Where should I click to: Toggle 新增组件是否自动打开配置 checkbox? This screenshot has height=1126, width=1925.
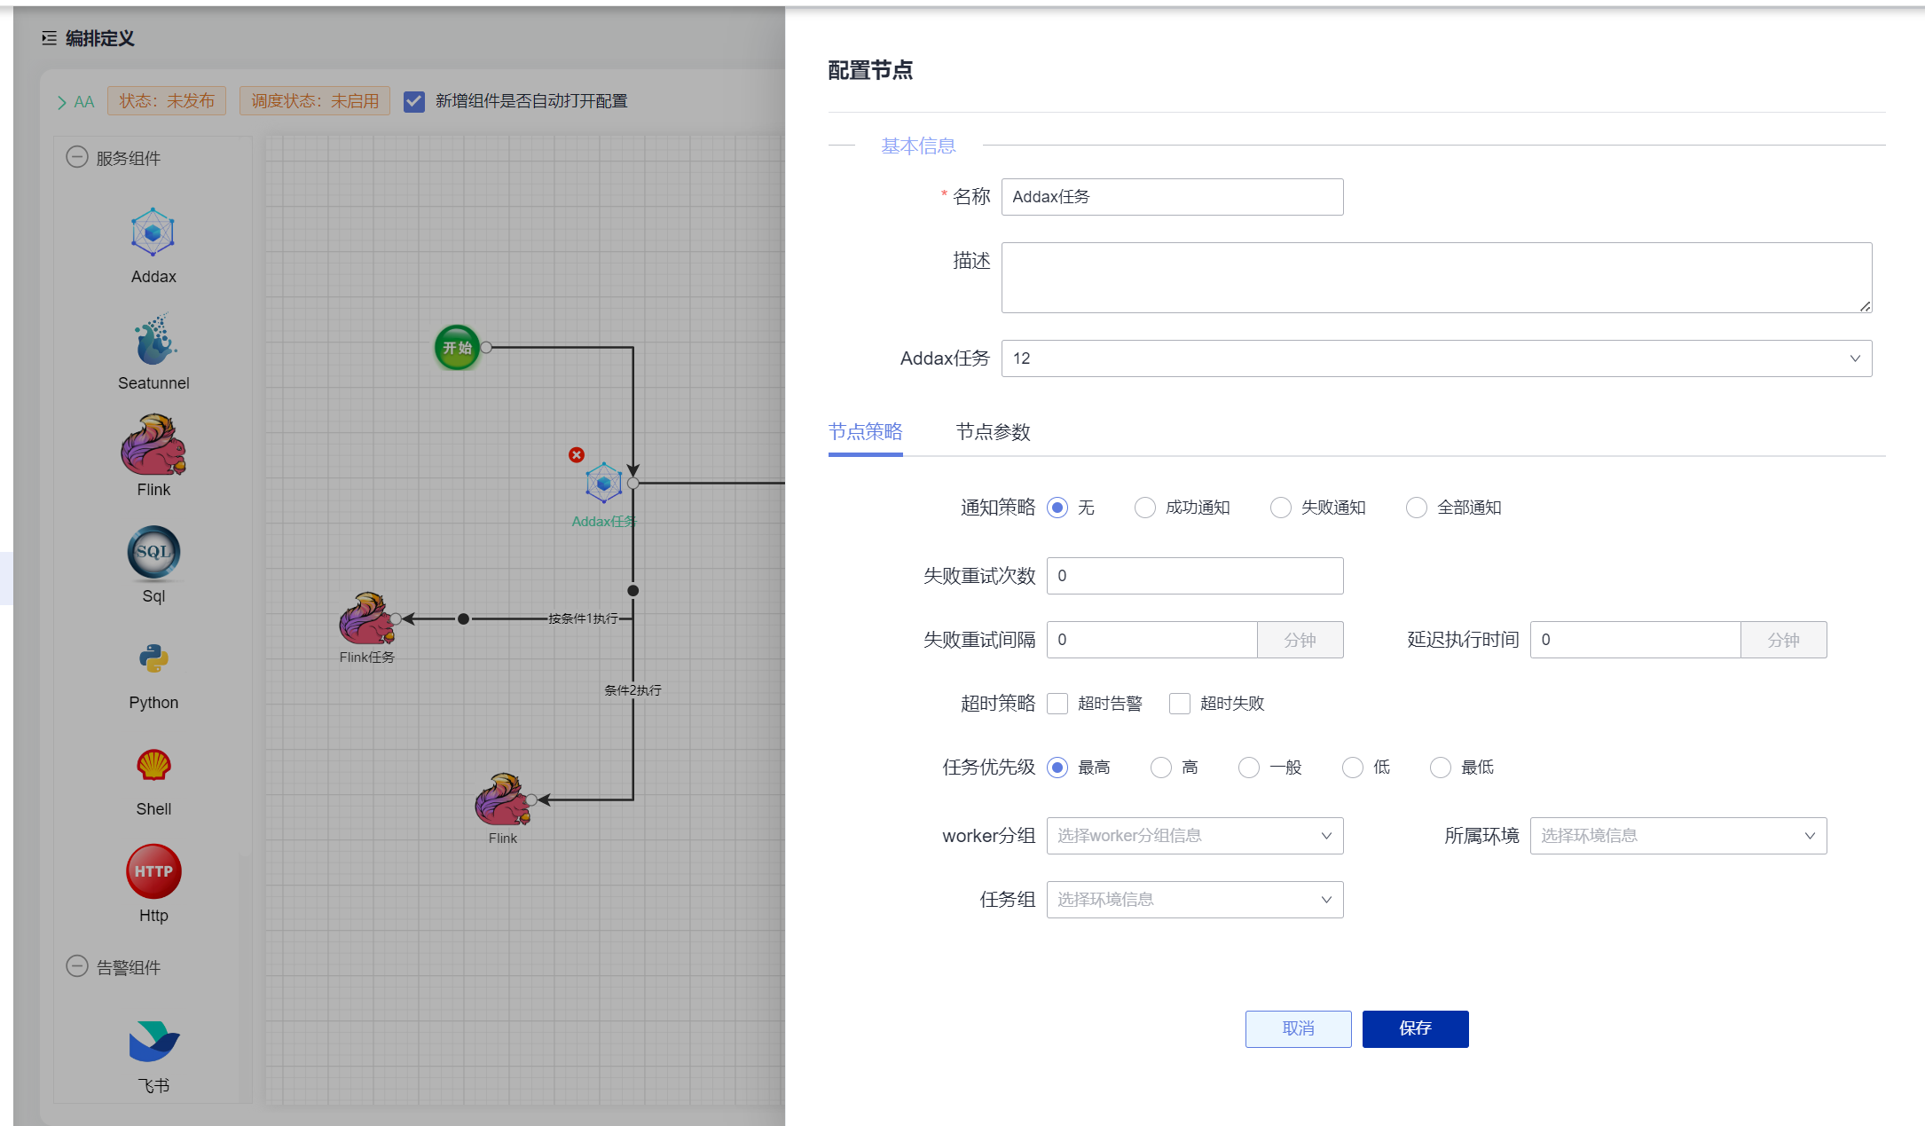coord(413,101)
